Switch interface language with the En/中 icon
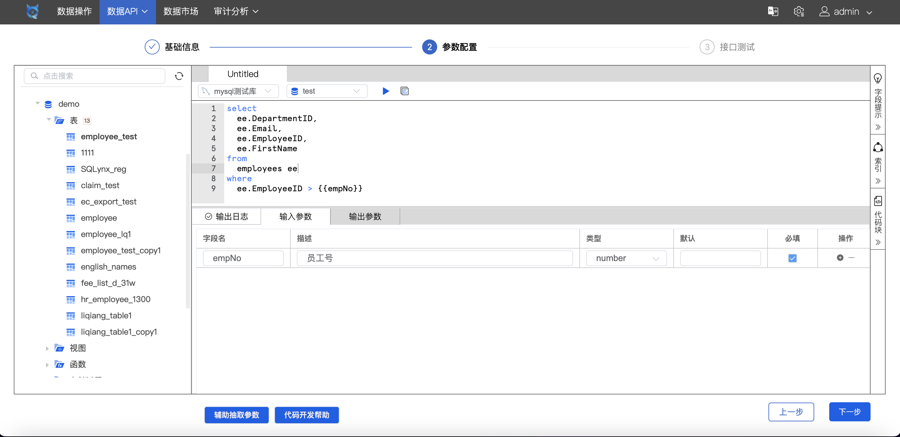 [773, 11]
